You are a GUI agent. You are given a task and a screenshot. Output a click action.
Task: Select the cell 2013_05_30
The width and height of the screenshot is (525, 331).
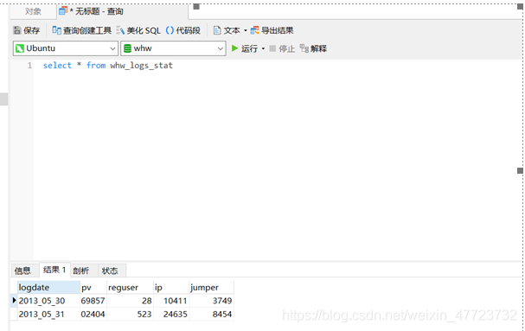pos(48,301)
